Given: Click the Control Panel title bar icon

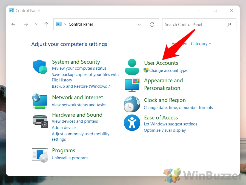Looking at the screenshot, I should click(x=12, y=10).
